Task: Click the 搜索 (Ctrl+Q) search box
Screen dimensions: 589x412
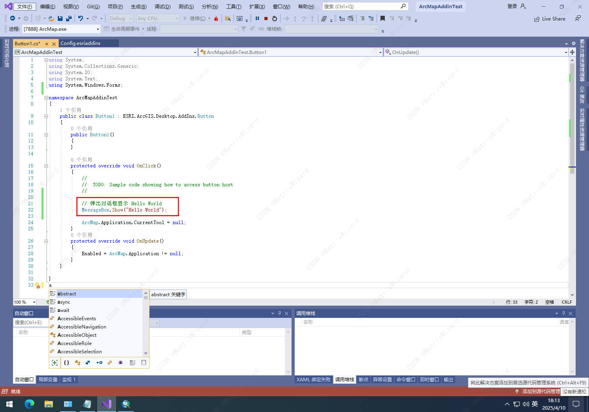Action: pyautogui.click(x=365, y=6)
